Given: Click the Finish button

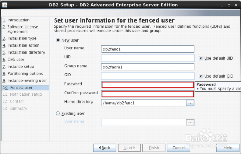Looking at the screenshot, I should (154, 148).
